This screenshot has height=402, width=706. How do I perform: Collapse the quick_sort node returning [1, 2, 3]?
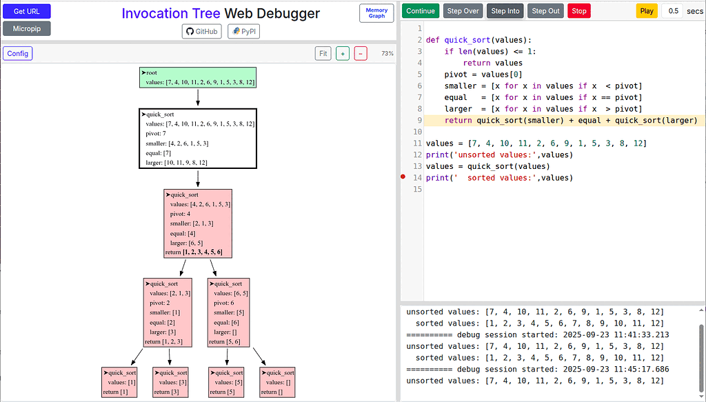pos(148,283)
